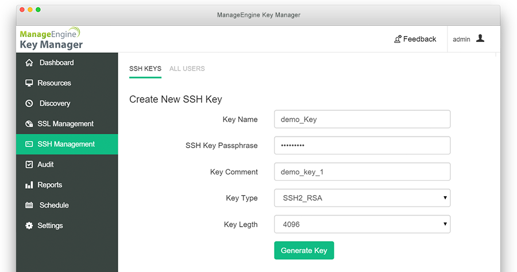Open the Key Length dropdown
The image size is (517, 272).
[x=362, y=224]
